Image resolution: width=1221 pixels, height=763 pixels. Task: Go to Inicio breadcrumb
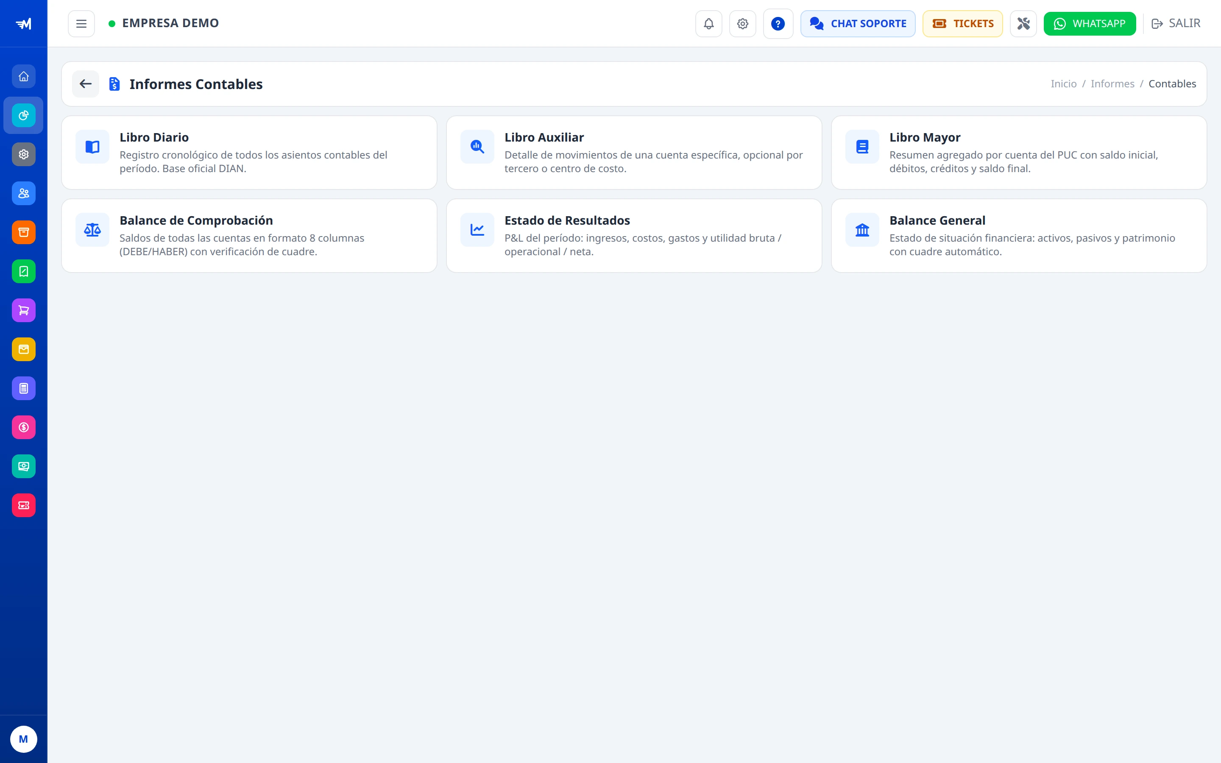1063,84
